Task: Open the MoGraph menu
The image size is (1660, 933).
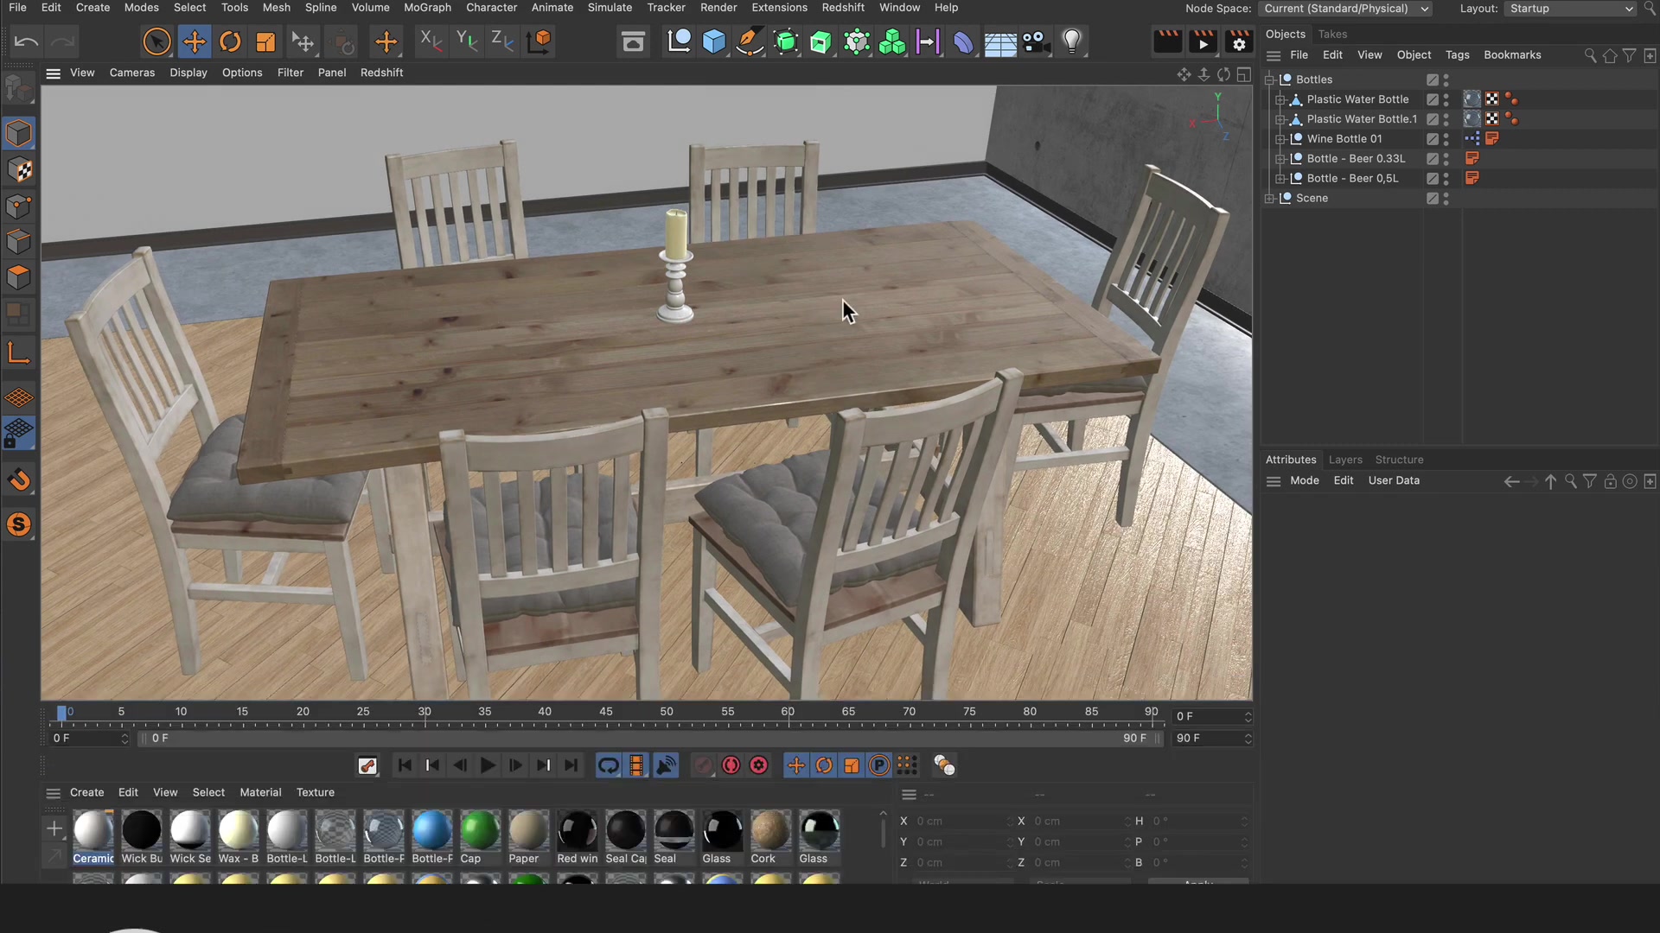Action: pos(427,7)
